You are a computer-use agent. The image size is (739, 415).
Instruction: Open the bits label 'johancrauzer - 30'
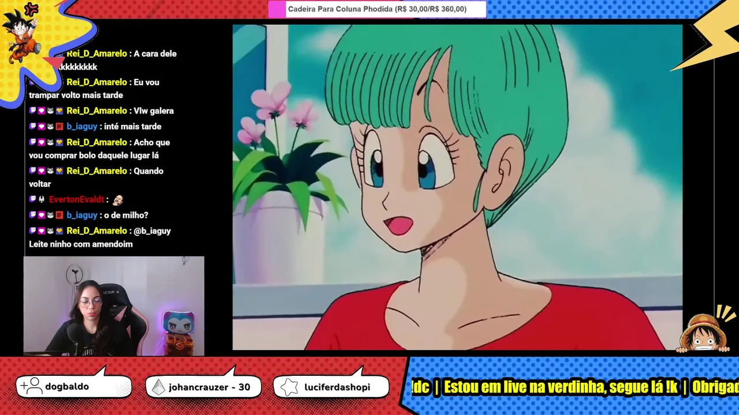(x=210, y=387)
